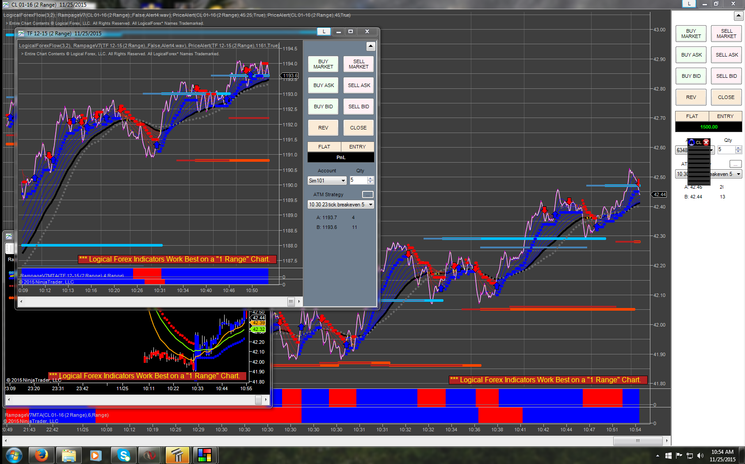Toggle the L link button in CL window
Viewport: 745px width, 464px height.
coord(689,4)
